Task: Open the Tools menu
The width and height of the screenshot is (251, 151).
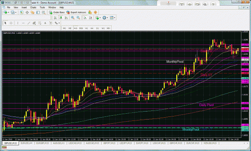Action: pyautogui.click(x=42, y=7)
